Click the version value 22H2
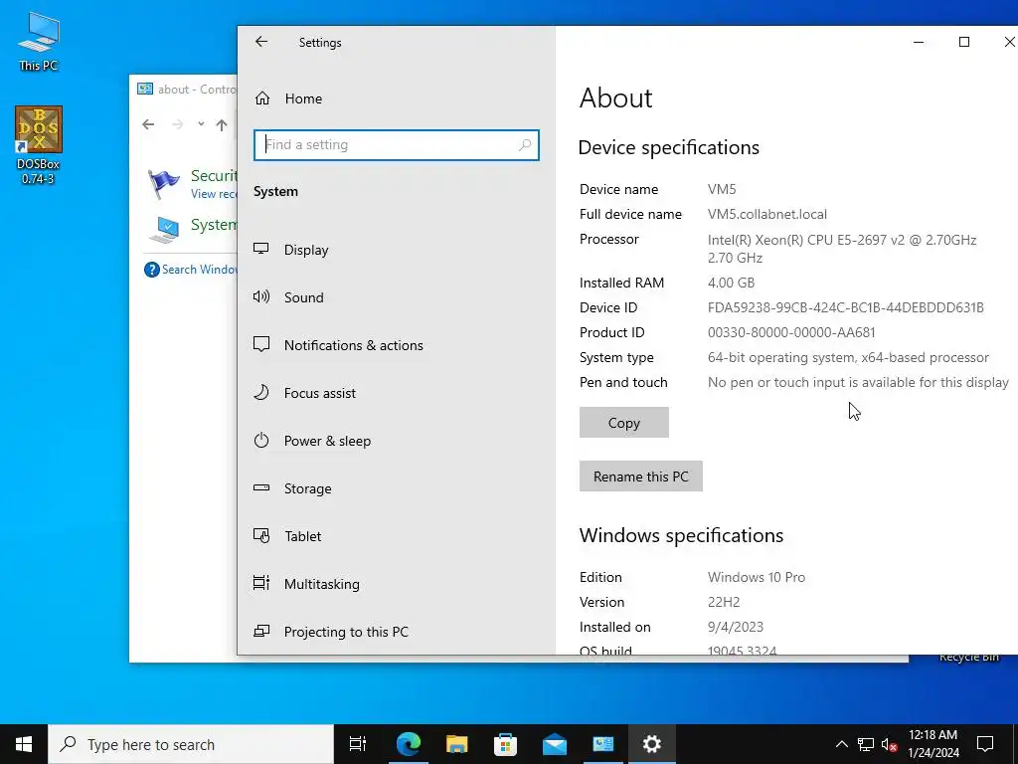This screenshot has width=1018, height=764. click(x=724, y=602)
